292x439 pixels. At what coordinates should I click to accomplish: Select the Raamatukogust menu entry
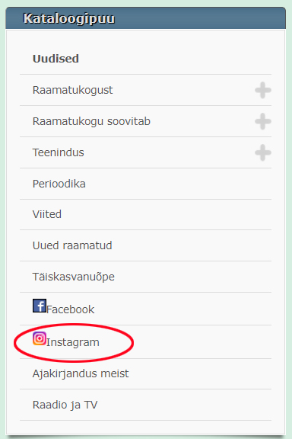[x=73, y=90]
